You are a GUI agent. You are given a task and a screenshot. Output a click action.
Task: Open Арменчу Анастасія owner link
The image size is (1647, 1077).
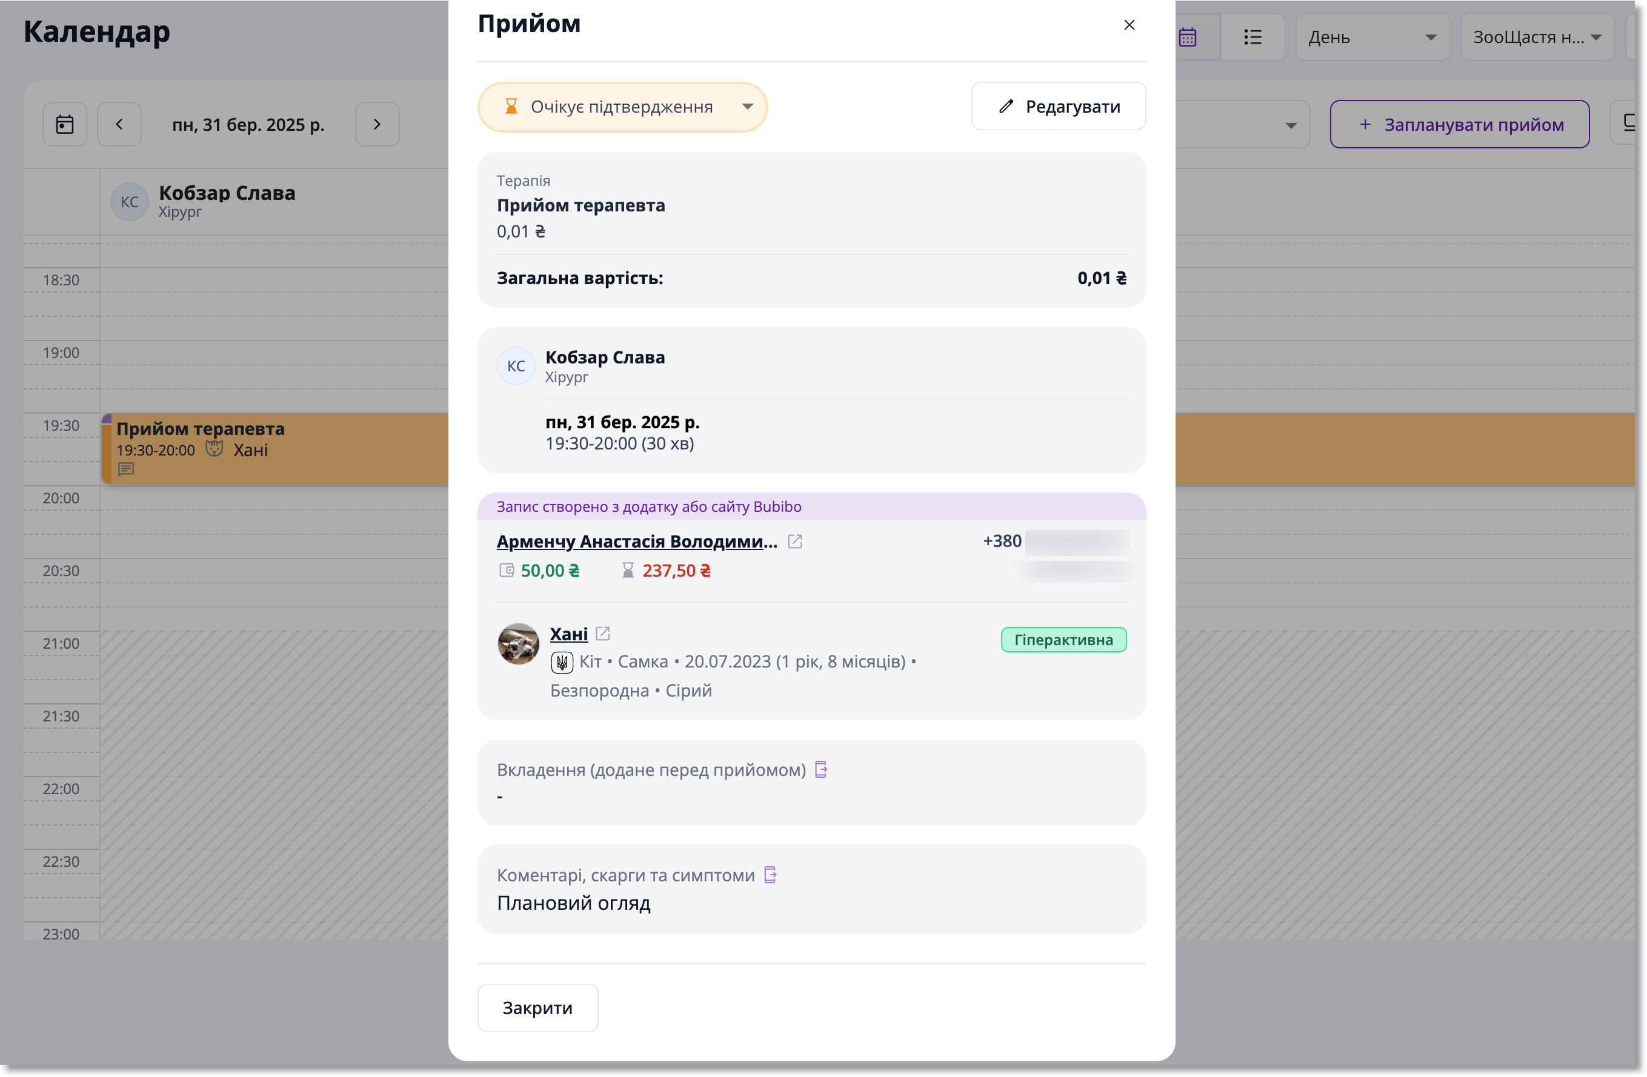click(637, 542)
